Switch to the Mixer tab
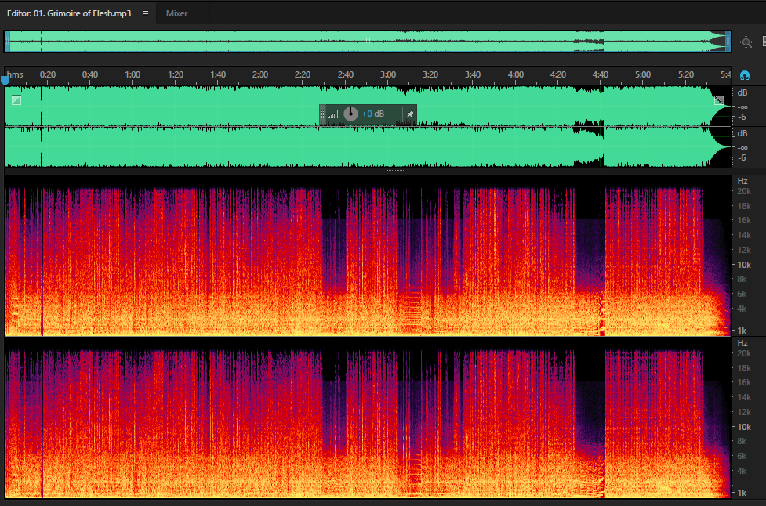 (x=176, y=13)
